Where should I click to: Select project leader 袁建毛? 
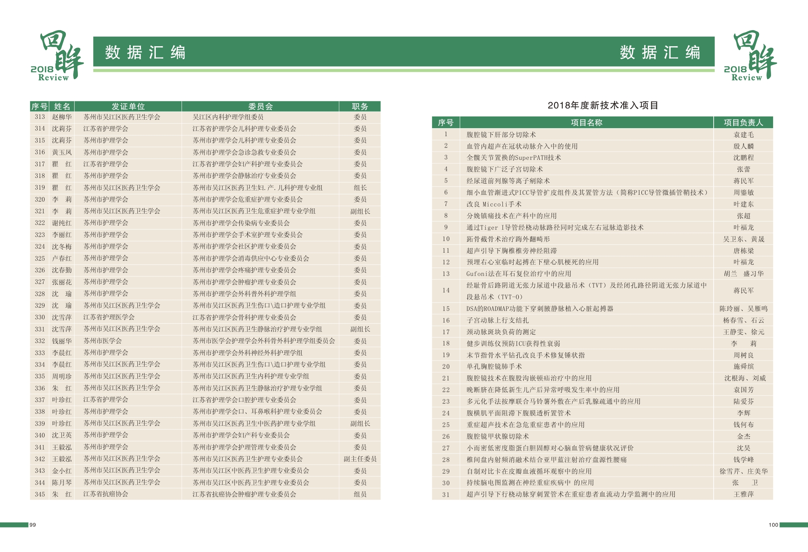pyautogui.click(x=743, y=135)
